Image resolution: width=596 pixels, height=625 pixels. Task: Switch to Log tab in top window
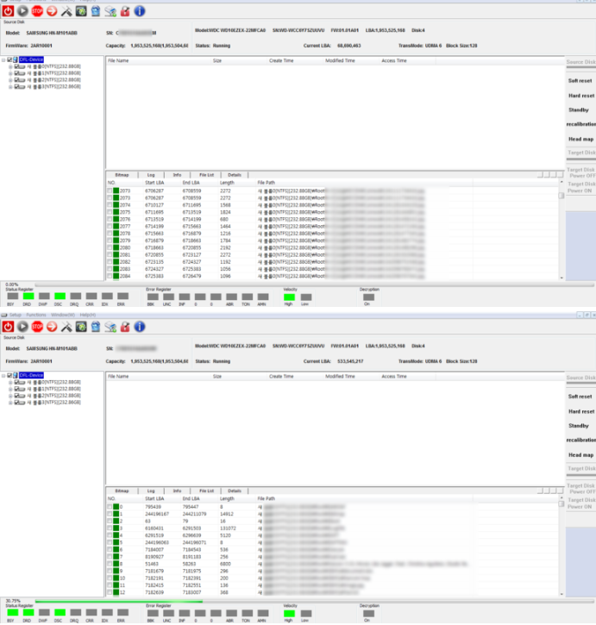point(151,175)
